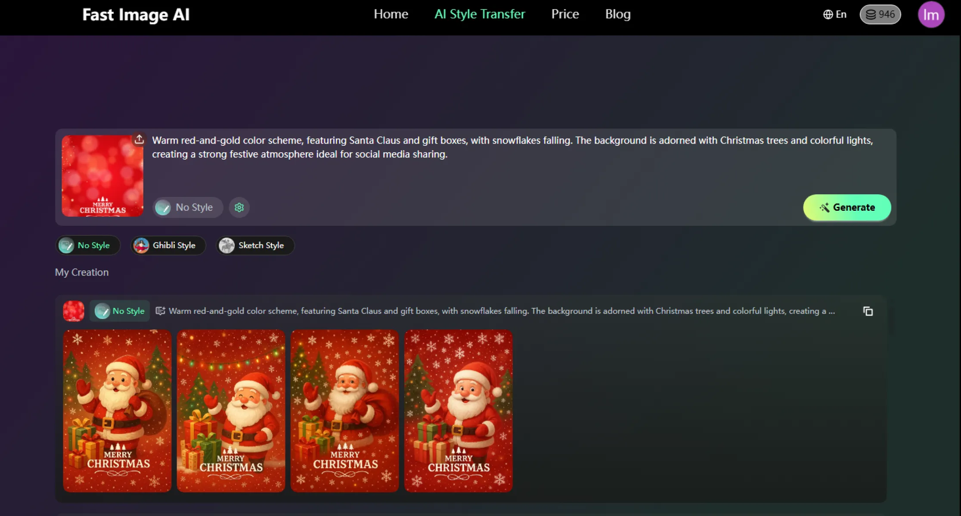The width and height of the screenshot is (961, 516).
Task: Click the Fast Image AI logo
Action: tap(136, 15)
